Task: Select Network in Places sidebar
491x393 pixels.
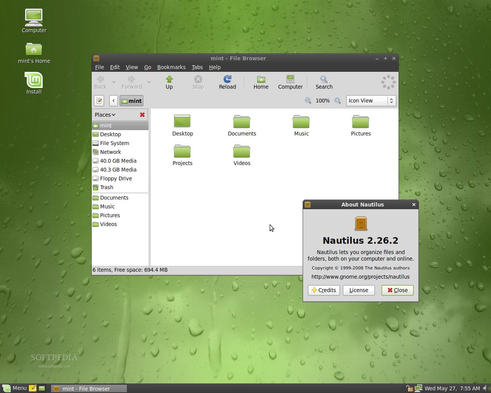Action: pyautogui.click(x=120, y=152)
